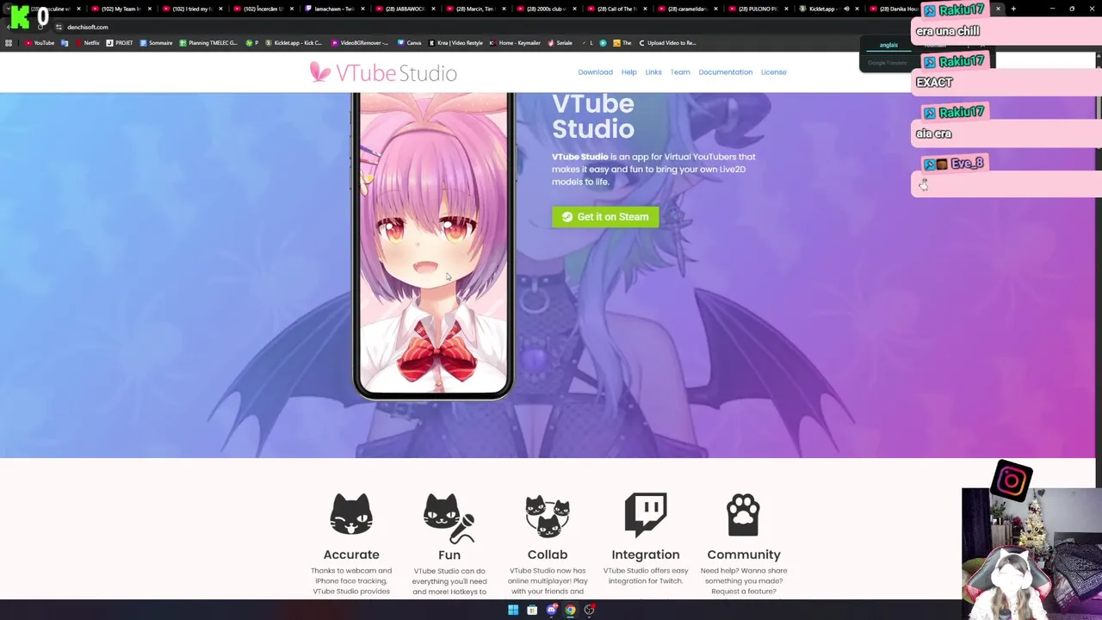Click the paw print Community icon

(743, 514)
